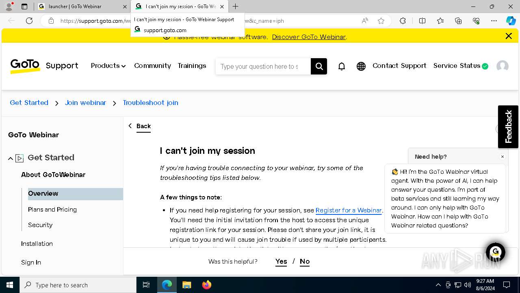Change language via globe icon
Screen dimensions: 520x293
tap(361, 66)
